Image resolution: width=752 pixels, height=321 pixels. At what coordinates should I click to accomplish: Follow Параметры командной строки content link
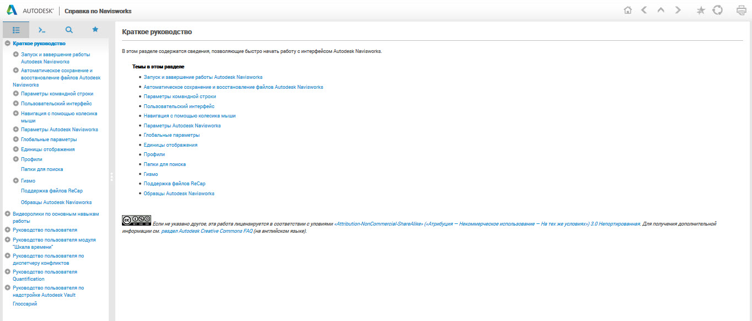click(x=180, y=97)
